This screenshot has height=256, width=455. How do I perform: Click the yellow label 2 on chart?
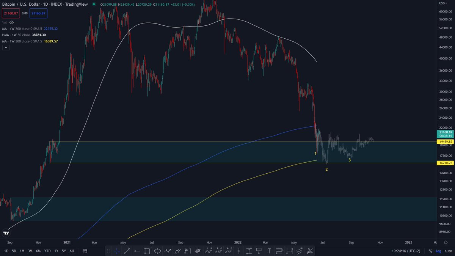point(326,169)
